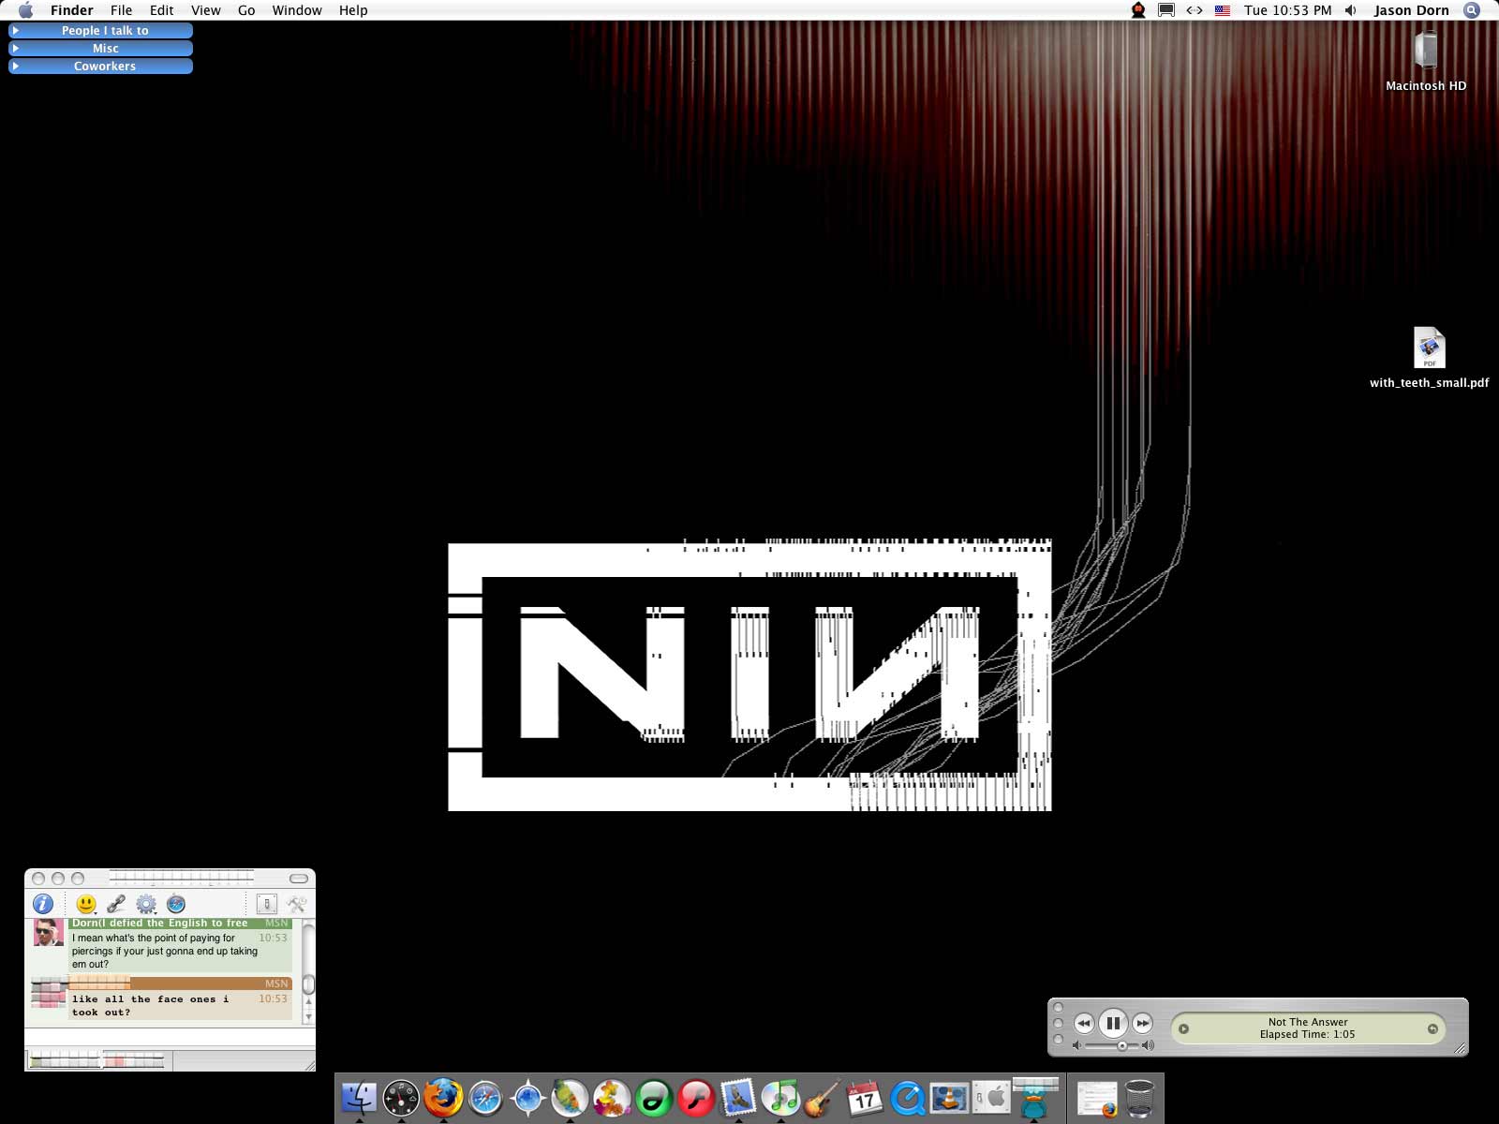
Task: Open the display menu bar icon
Action: [x=1166, y=10]
